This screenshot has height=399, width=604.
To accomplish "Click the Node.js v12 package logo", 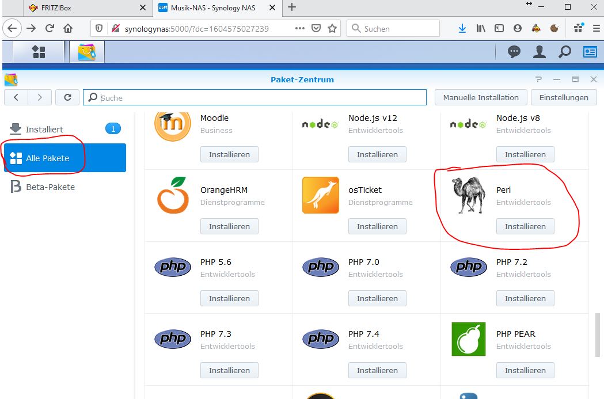I will click(320, 124).
